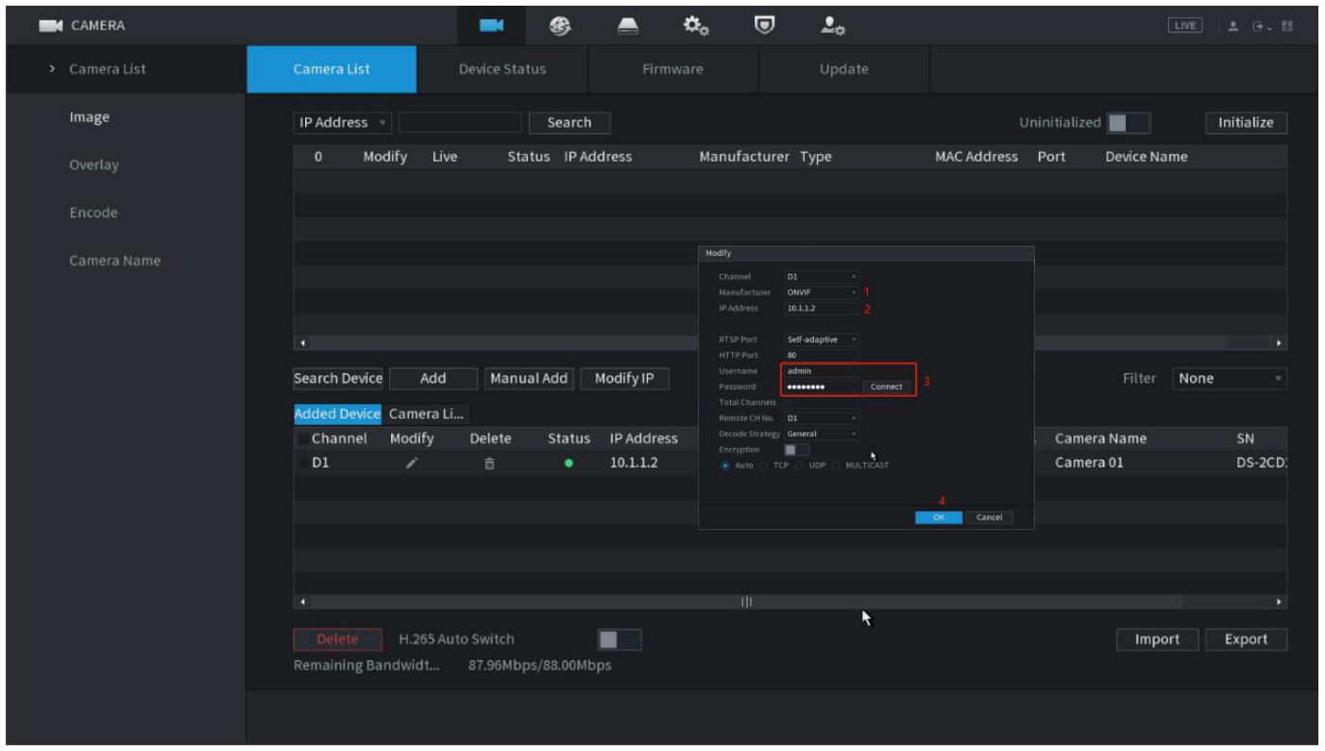1325x751 pixels.
Task: Click the pencil Modify icon for D1
Action: 411,464
